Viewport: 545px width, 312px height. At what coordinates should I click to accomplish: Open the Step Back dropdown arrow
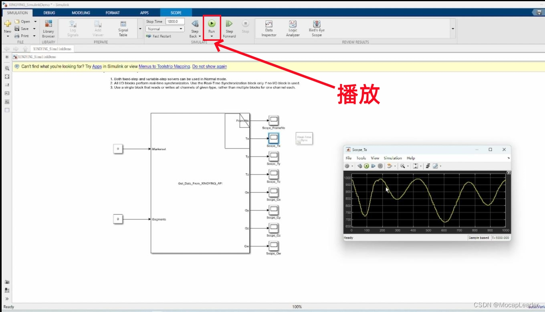[x=200, y=36]
